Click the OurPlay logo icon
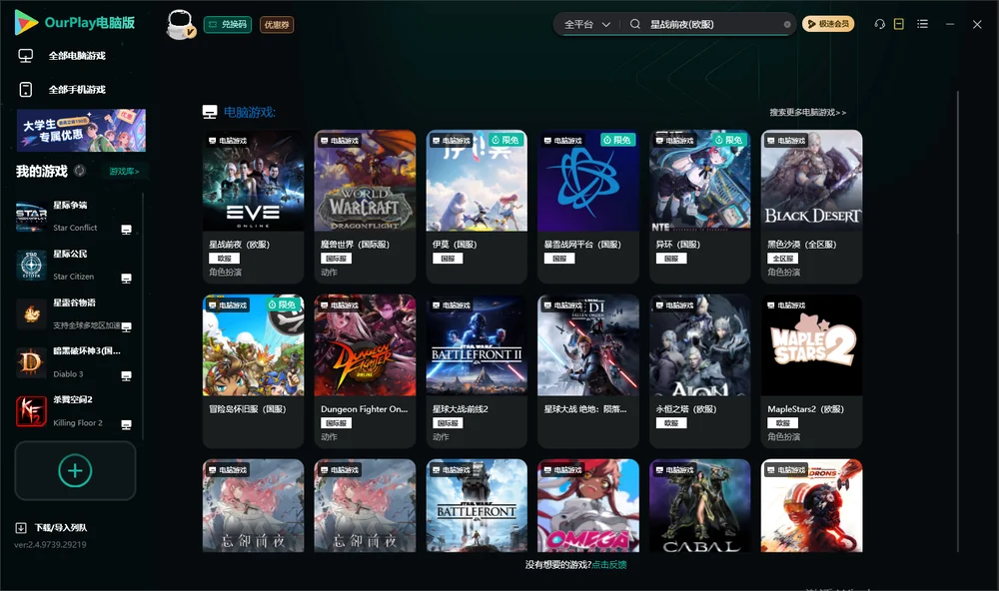 click(26, 23)
